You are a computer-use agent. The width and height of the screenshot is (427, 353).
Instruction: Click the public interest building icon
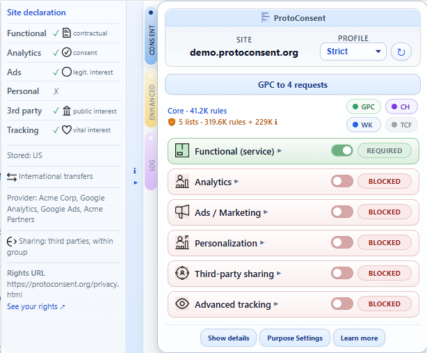tap(67, 111)
